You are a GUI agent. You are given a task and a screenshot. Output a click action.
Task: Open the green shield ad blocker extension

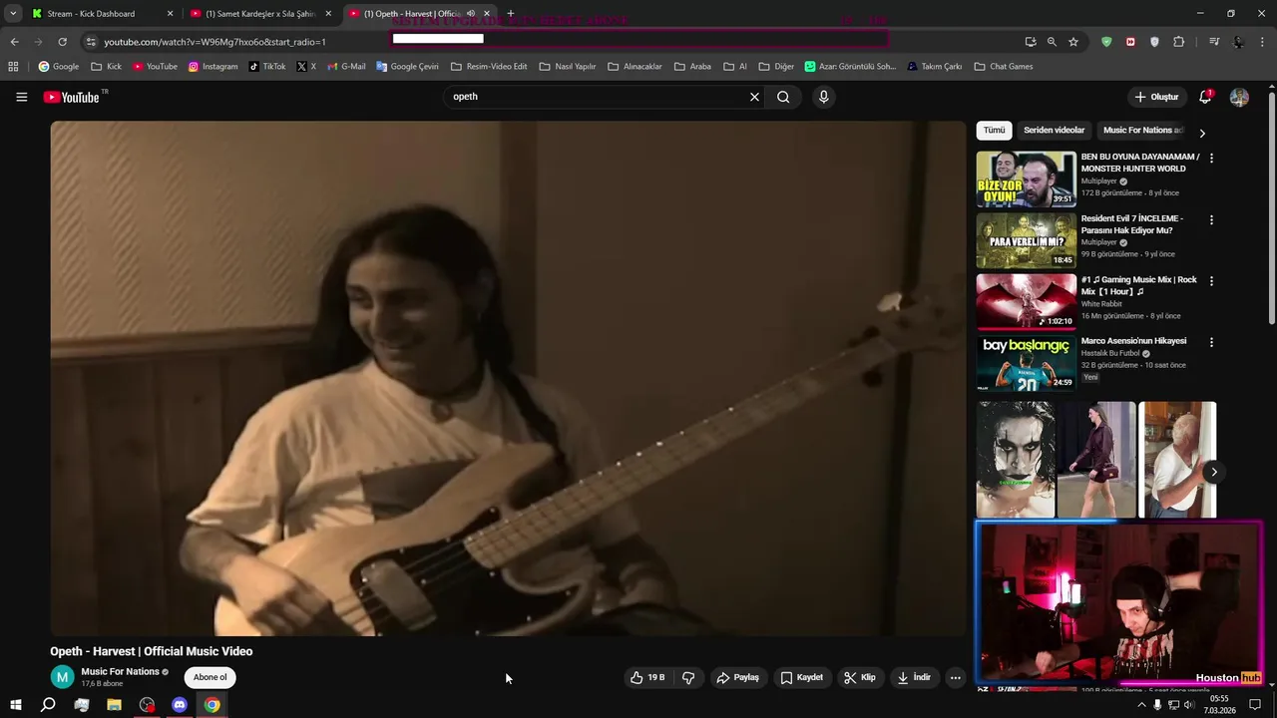pyautogui.click(x=1106, y=42)
